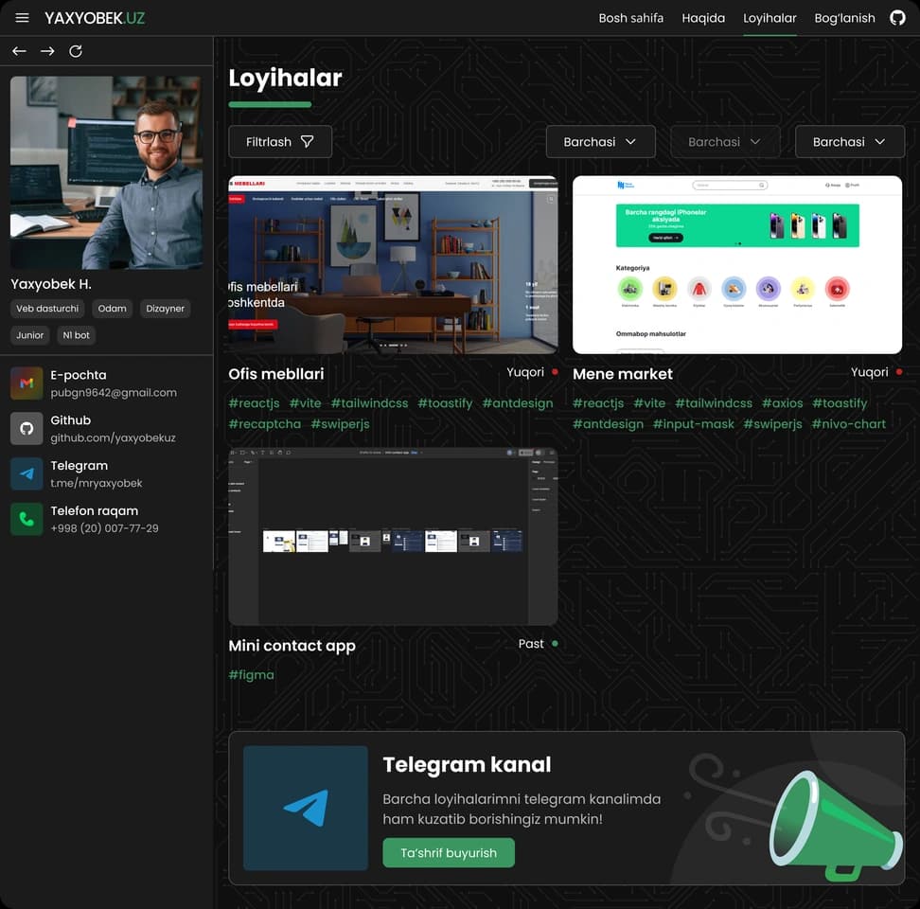920x909 pixels.
Task: Click the green phone icon
Action: (27, 519)
